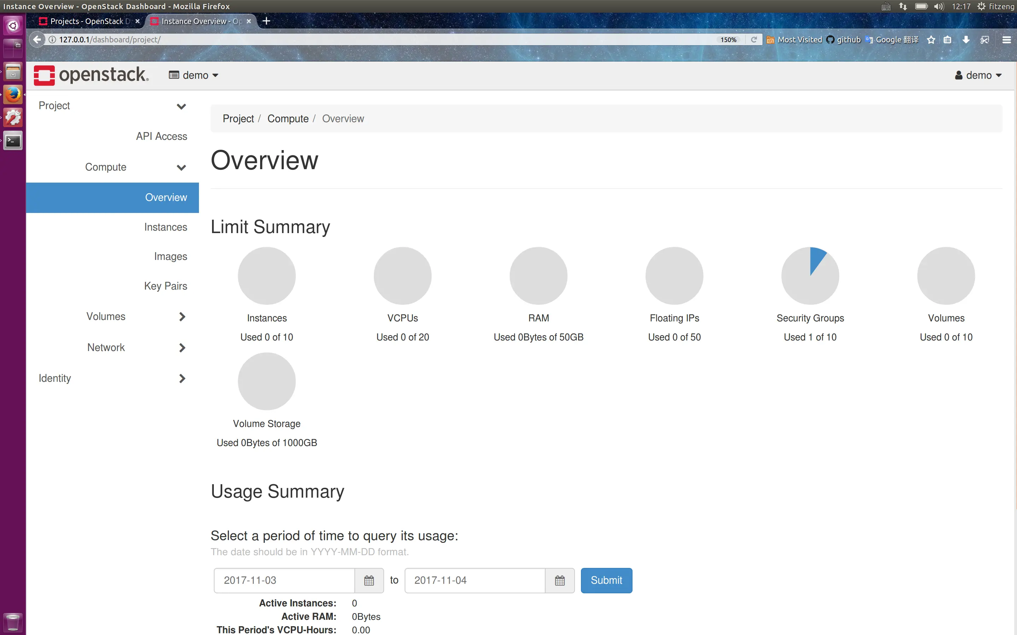This screenshot has width=1017, height=635.
Task: Click the OpenStack logo
Action: (x=91, y=75)
